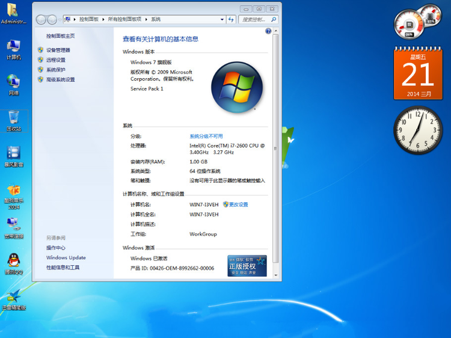Open 远程设置 from the left panel
Viewport: 451px width, 338px height.
point(55,60)
